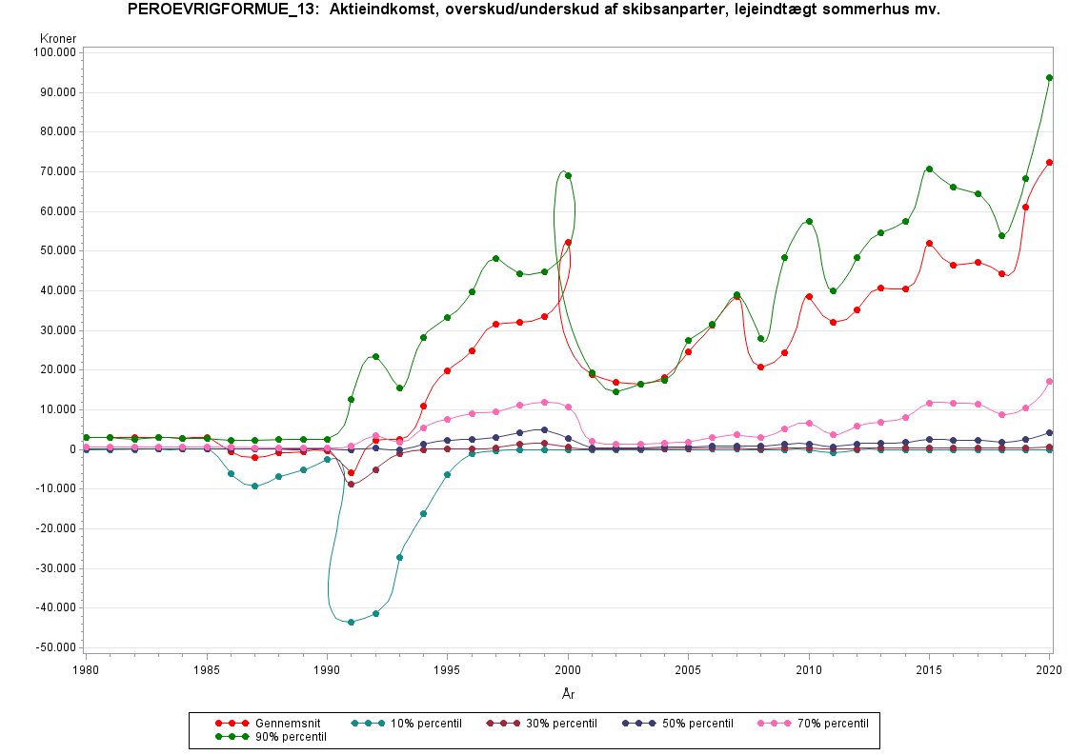Select the 10% percentil point at 1987
This screenshot has width=1069, height=755.
click(254, 486)
